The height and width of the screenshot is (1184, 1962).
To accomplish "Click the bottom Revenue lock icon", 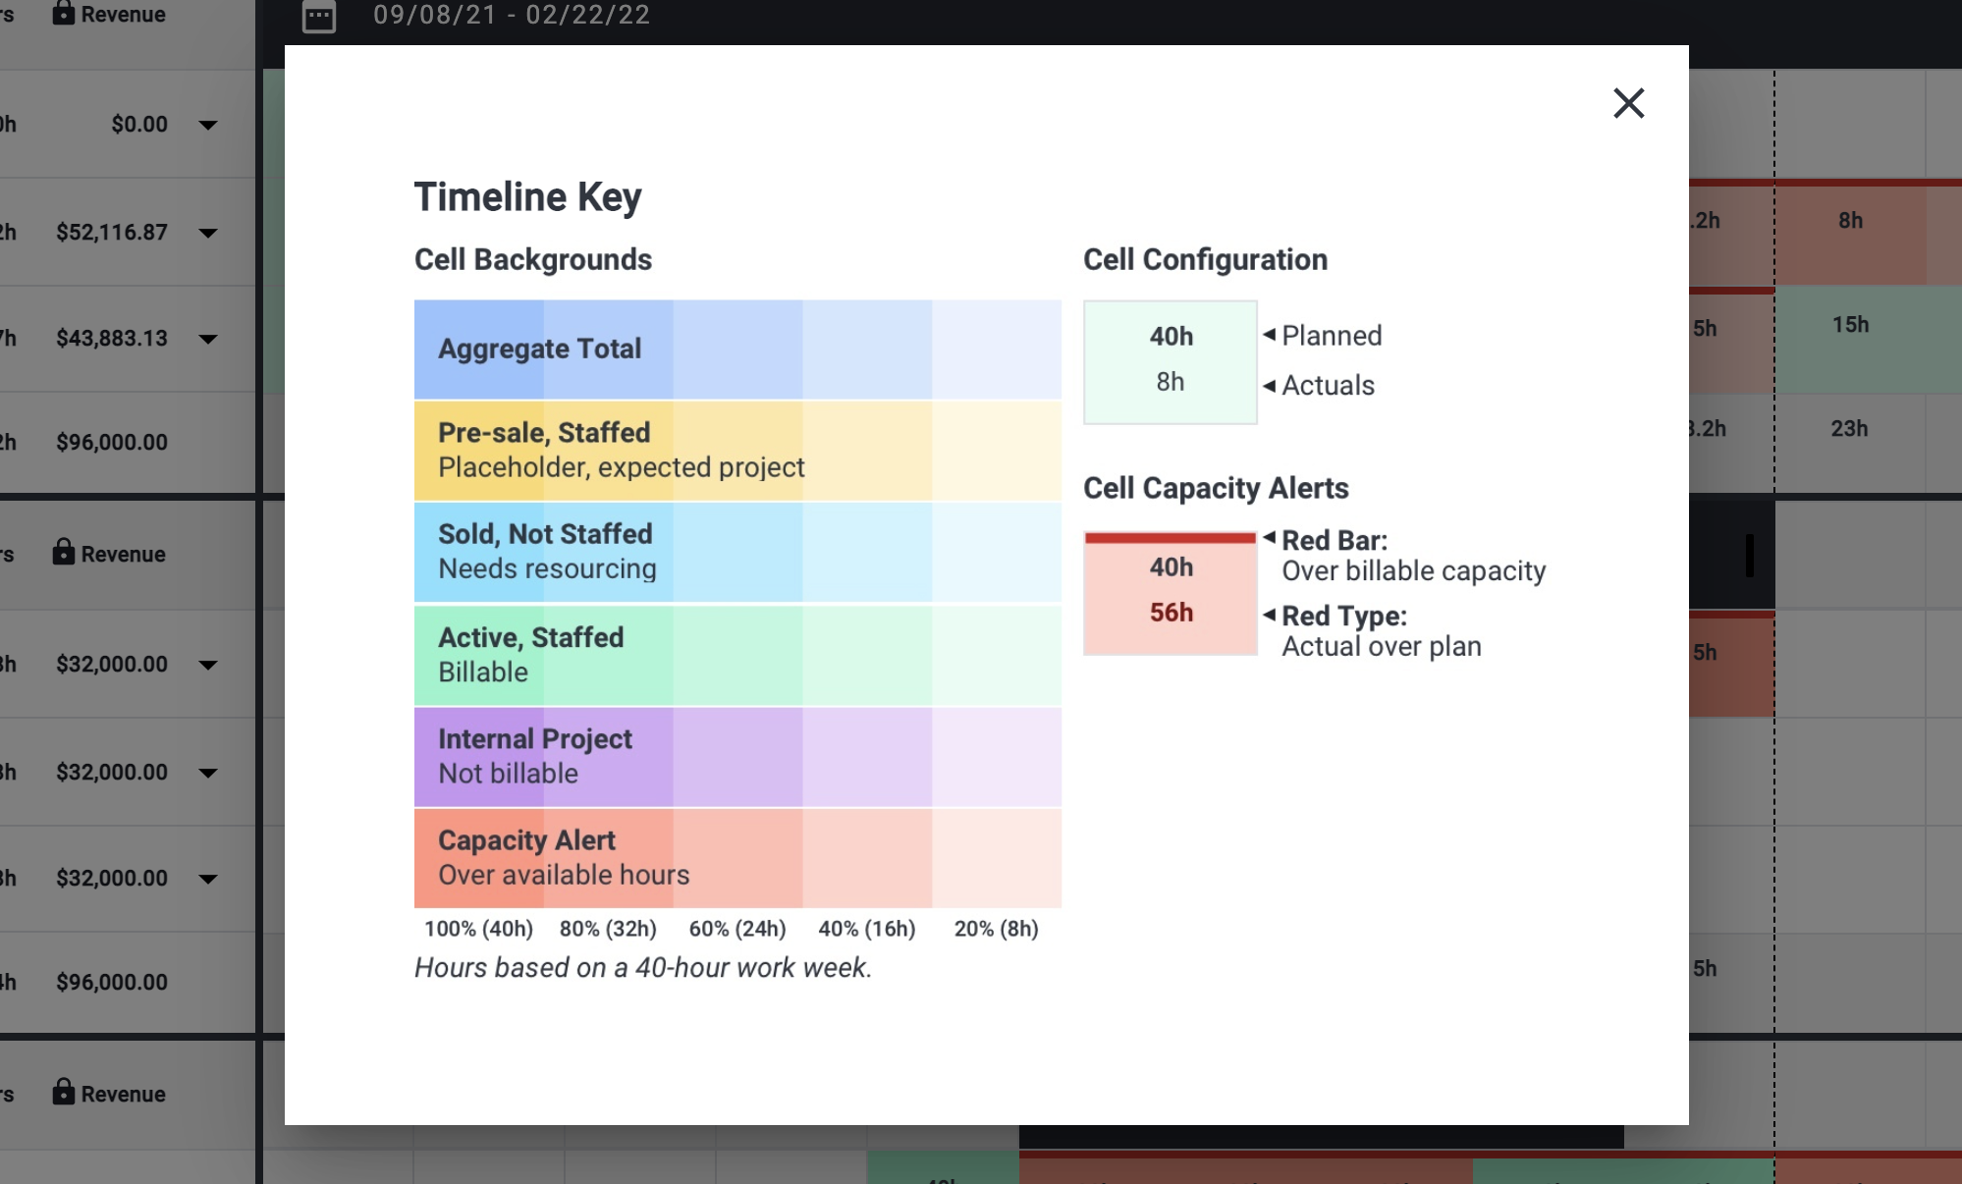I will pyautogui.click(x=64, y=1092).
